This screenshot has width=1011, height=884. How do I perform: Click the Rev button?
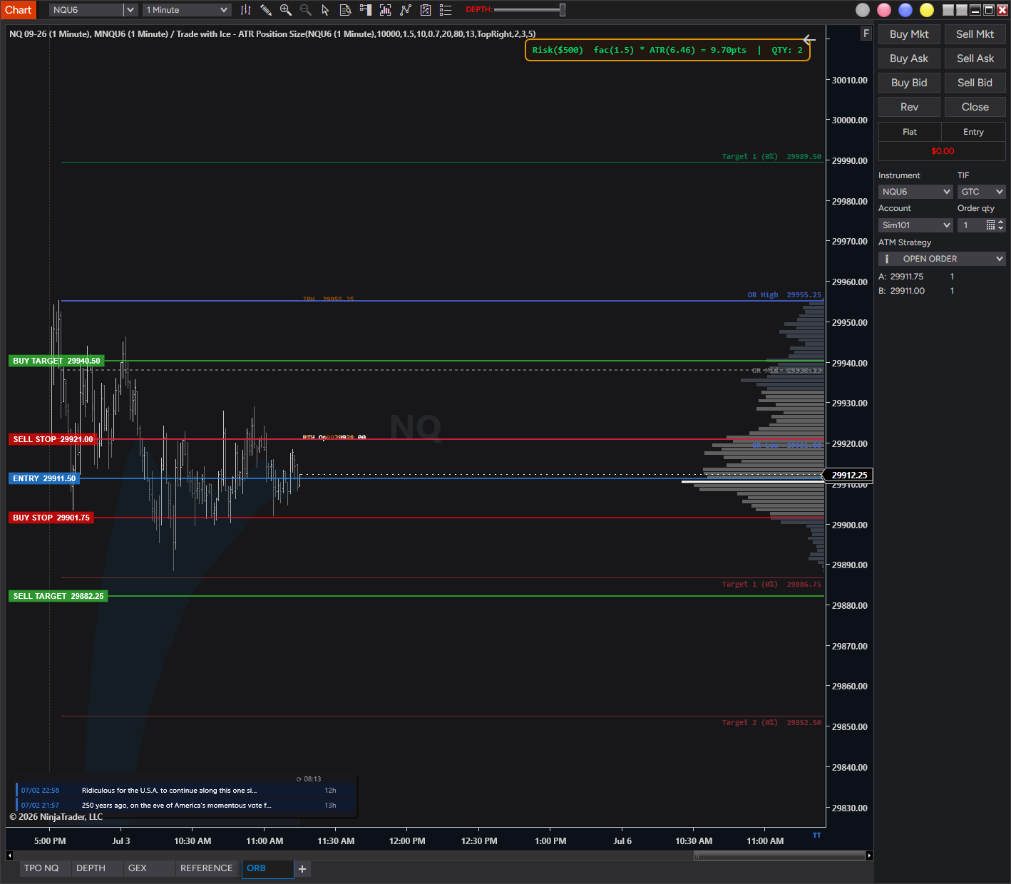point(909,107)
